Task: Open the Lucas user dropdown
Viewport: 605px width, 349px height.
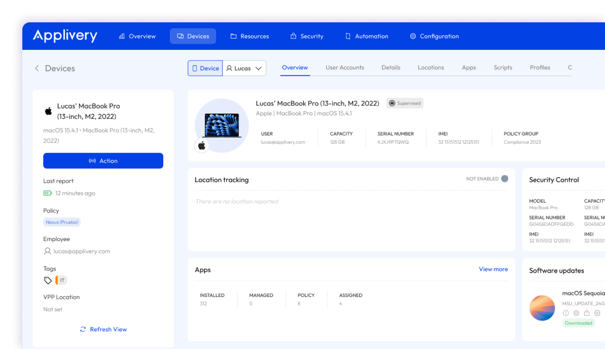Action: [244, 68]
